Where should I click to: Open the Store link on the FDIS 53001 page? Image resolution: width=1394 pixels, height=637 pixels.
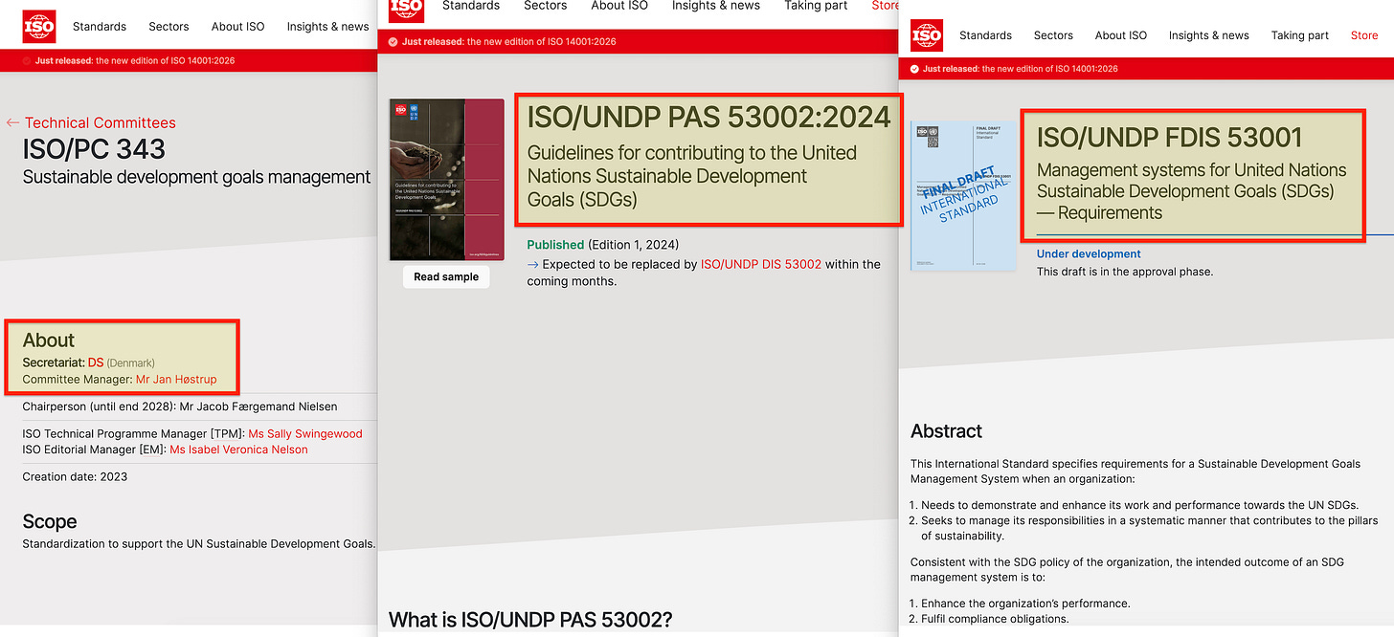pos(1364,35)
